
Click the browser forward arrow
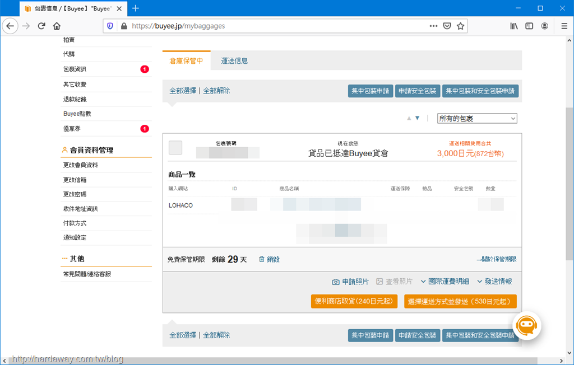coord(26,26)
